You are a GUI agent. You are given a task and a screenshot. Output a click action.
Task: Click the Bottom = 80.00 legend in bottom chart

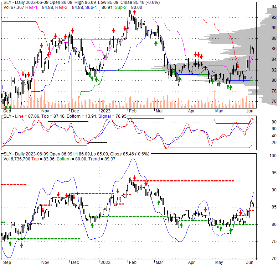pos(72,159)
